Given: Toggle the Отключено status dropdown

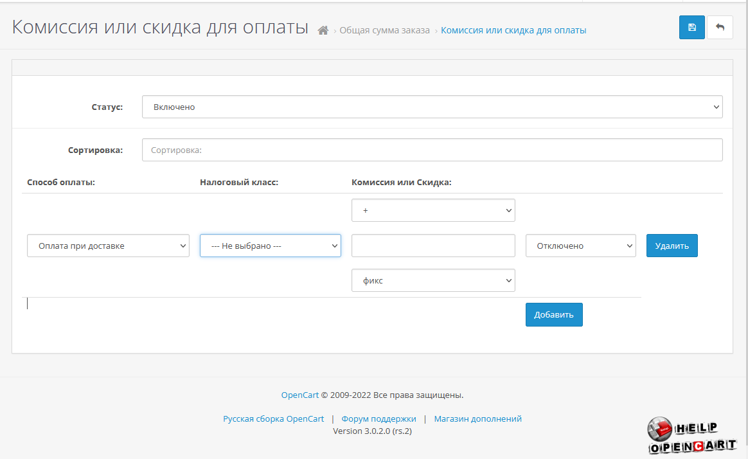Looking at the screenshot, I should pyautogui.click(x=580, y=246).
